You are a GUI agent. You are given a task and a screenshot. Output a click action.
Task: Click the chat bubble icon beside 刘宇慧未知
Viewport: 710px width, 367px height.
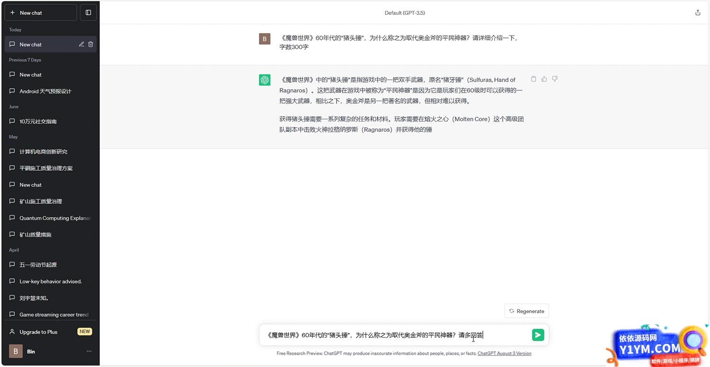pos(12,298)
